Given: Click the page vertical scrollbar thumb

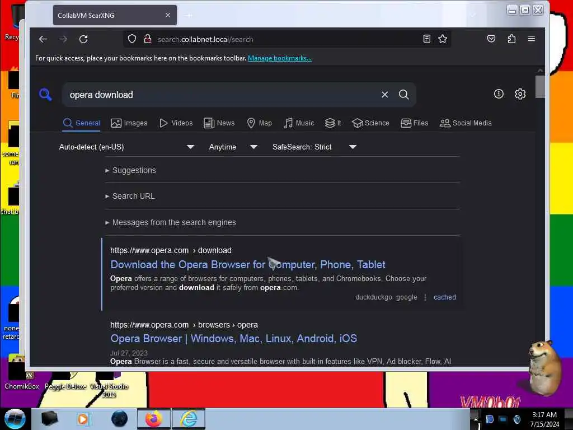Looking at the screenshot, I should tap(540, 87).
